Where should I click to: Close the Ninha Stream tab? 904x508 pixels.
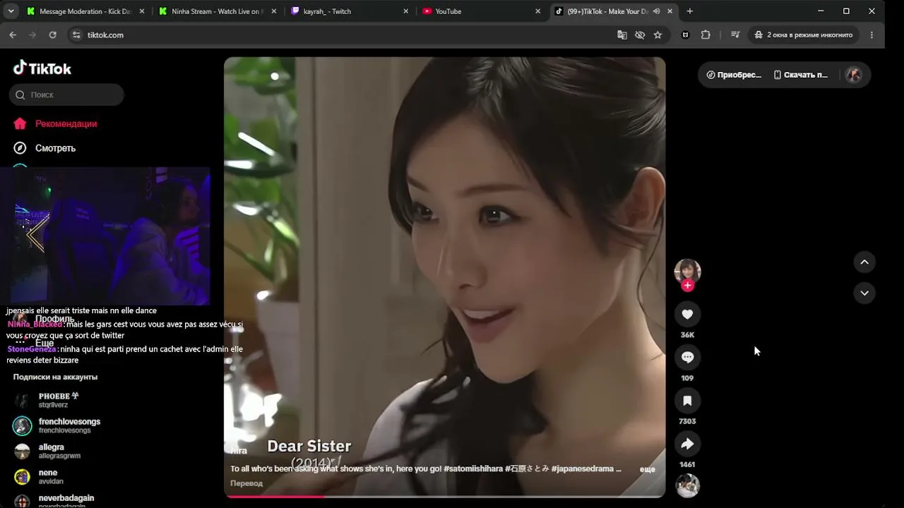pos(273,11)
